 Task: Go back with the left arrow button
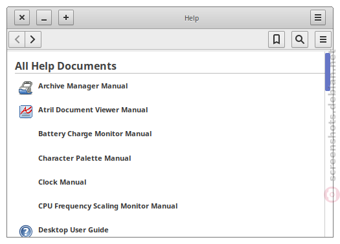[x=17, y=39]
